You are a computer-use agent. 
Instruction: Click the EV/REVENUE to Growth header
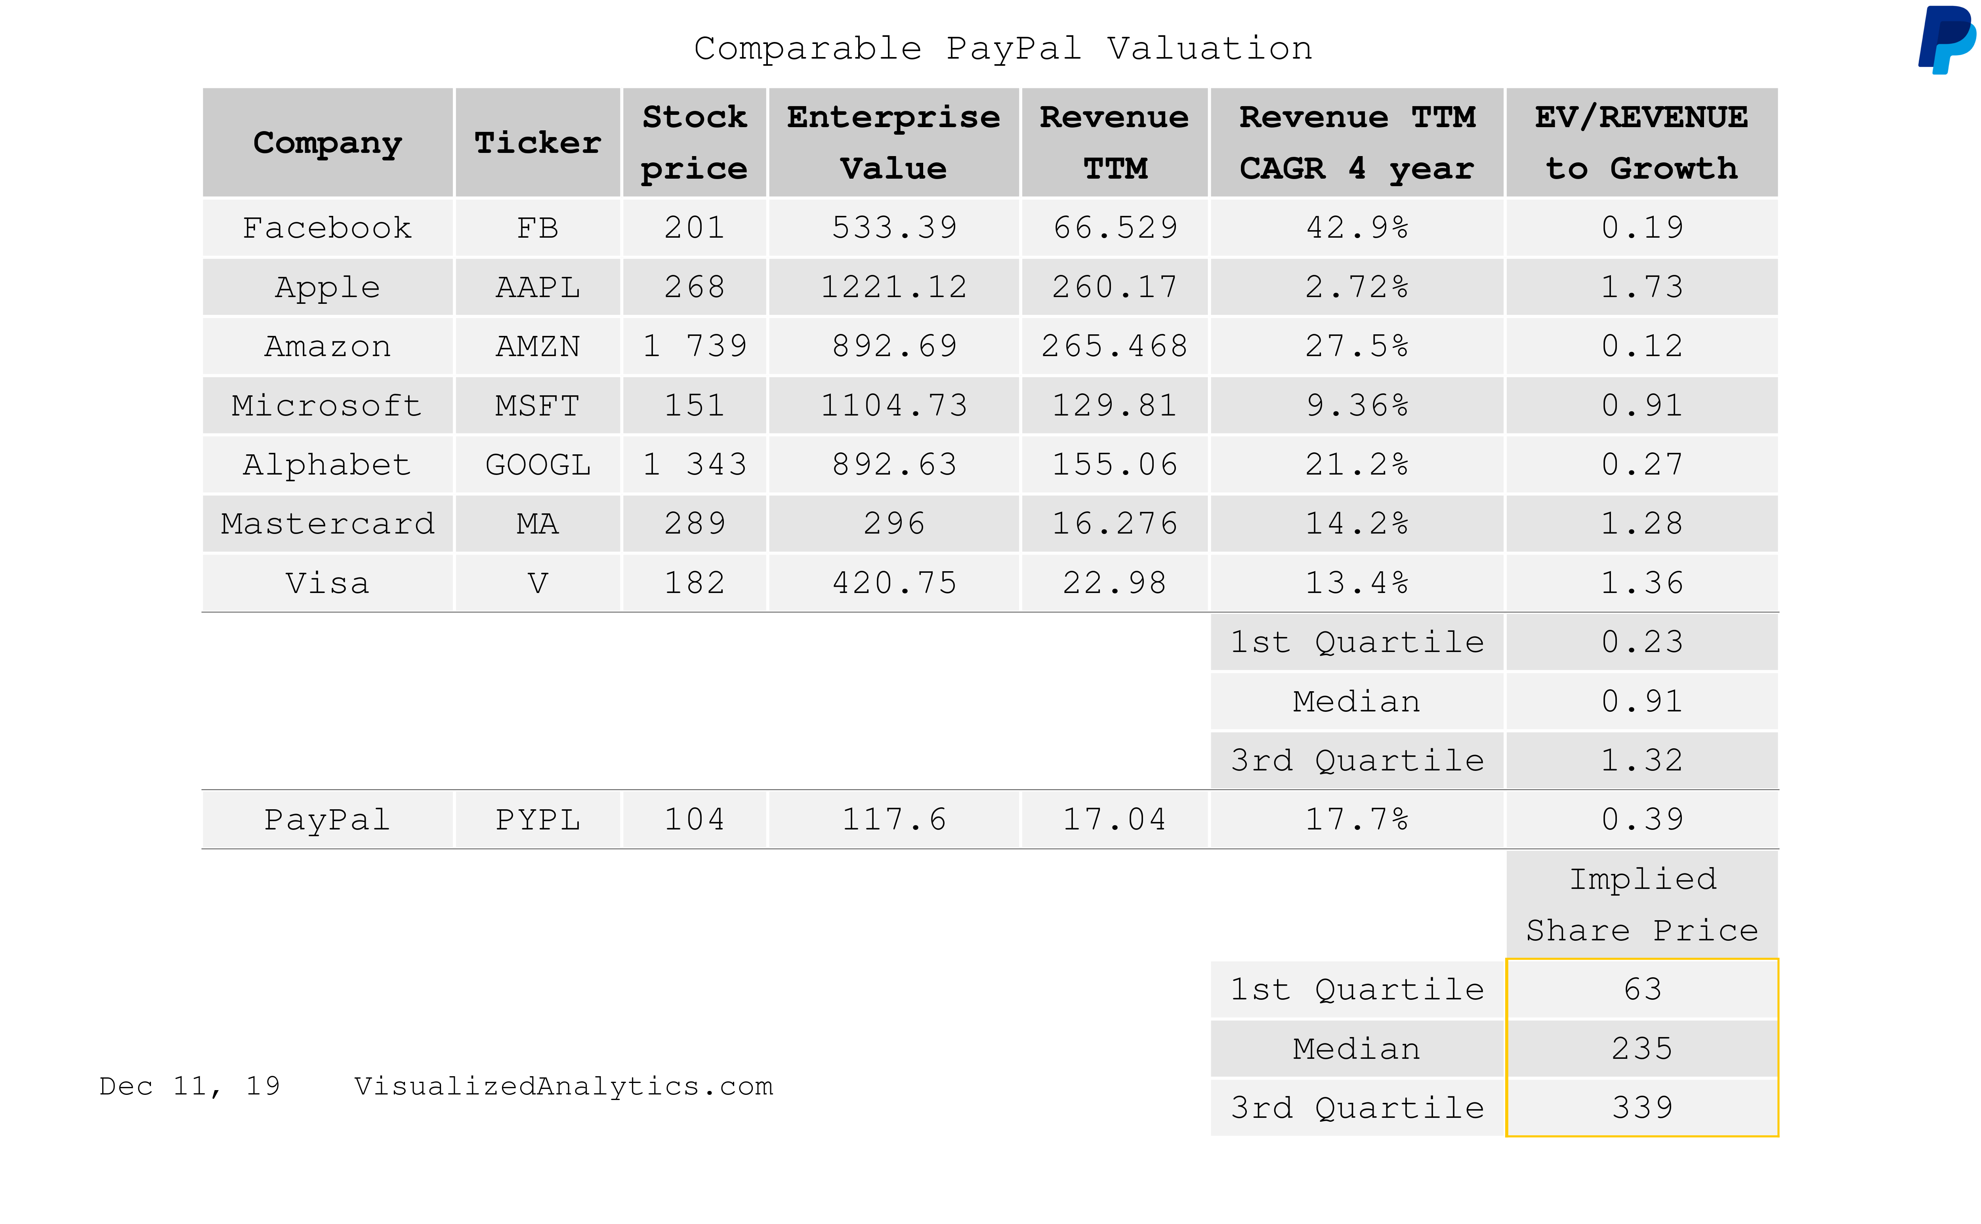(x=1641, y=143)
